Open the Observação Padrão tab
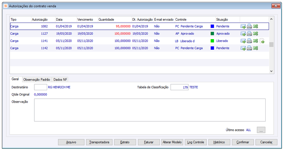283x150 pixels. pyautogui.click(x=37, y=79)
